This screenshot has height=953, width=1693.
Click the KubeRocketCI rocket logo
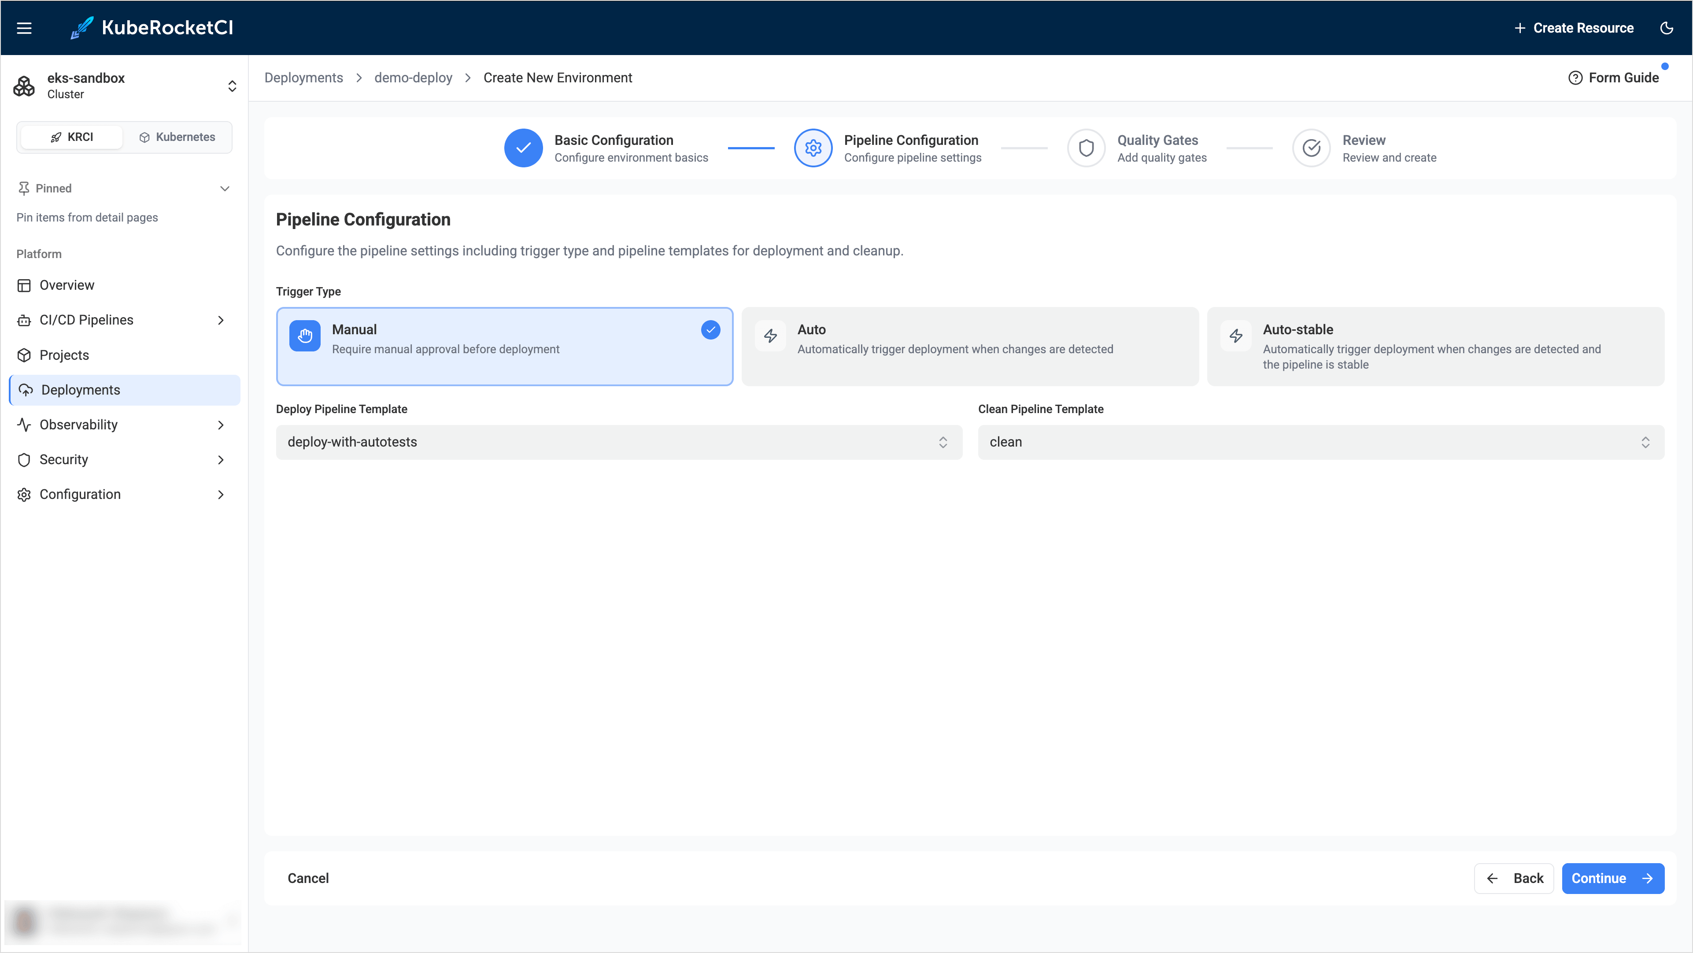[x=82, y=28]
